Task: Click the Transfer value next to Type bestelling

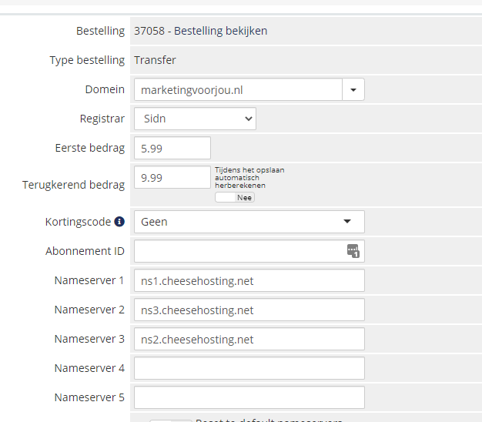Action: (155, 60)
